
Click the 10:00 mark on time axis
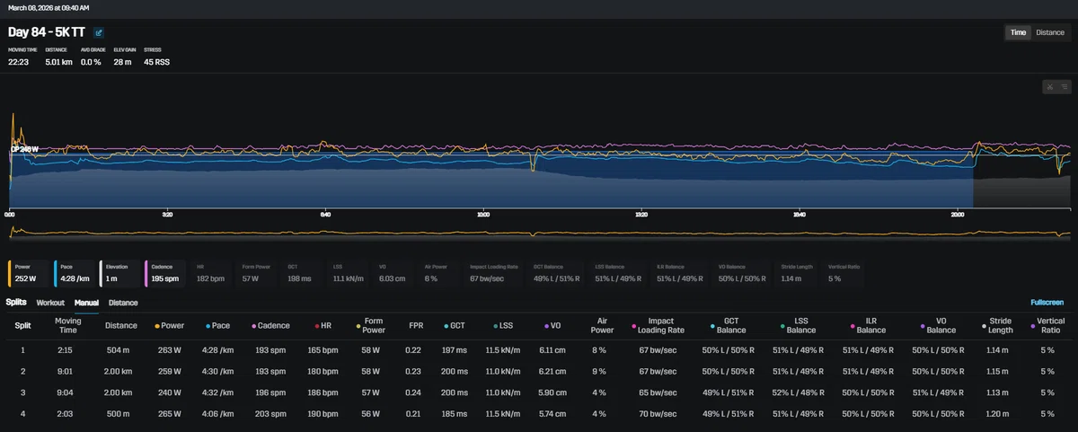point(483,216)
